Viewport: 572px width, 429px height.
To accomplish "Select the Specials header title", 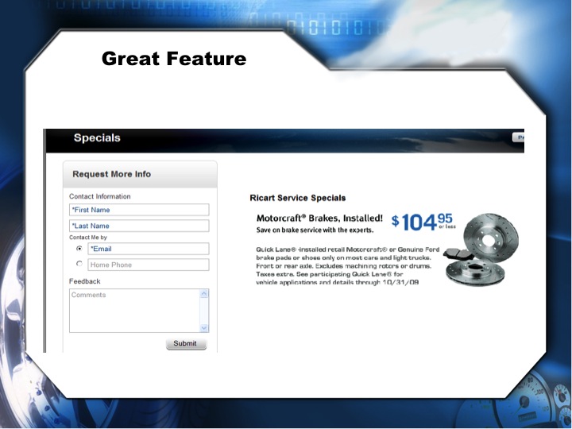I will tap(97, 138).
